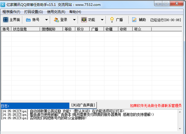Click the 功能 download-arrow icon
The height and width of the screenshot is (134, 186).
click(x=84, y=20)
